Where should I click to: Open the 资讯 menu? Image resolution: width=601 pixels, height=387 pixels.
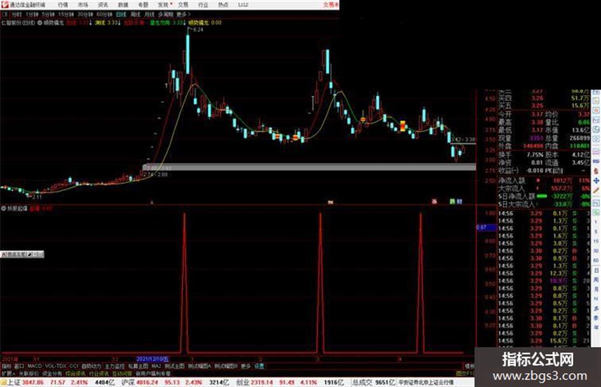(x=103, y=4)
